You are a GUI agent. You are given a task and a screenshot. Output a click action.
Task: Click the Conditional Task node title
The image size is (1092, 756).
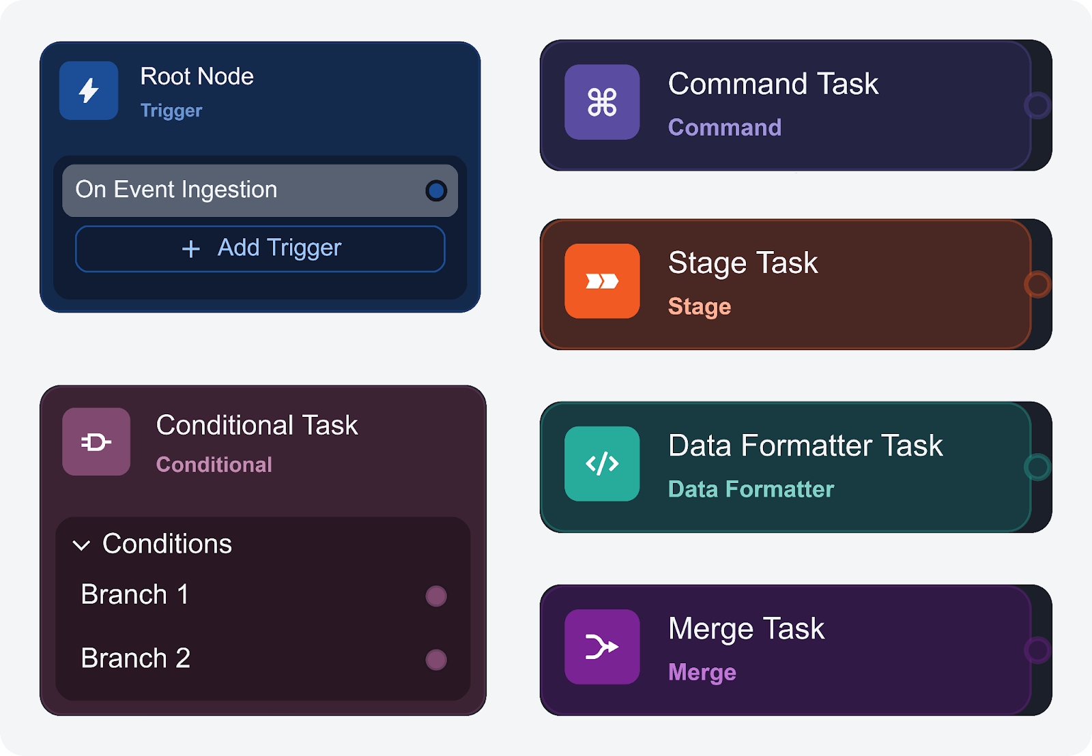coord(257,425)
